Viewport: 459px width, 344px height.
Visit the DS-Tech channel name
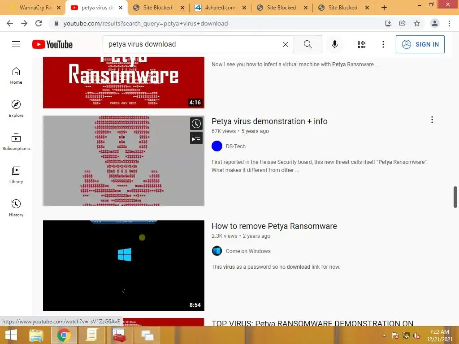pos(235,146)
